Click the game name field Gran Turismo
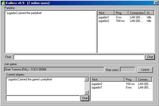159x106 pixels. (x=54, y=69)
